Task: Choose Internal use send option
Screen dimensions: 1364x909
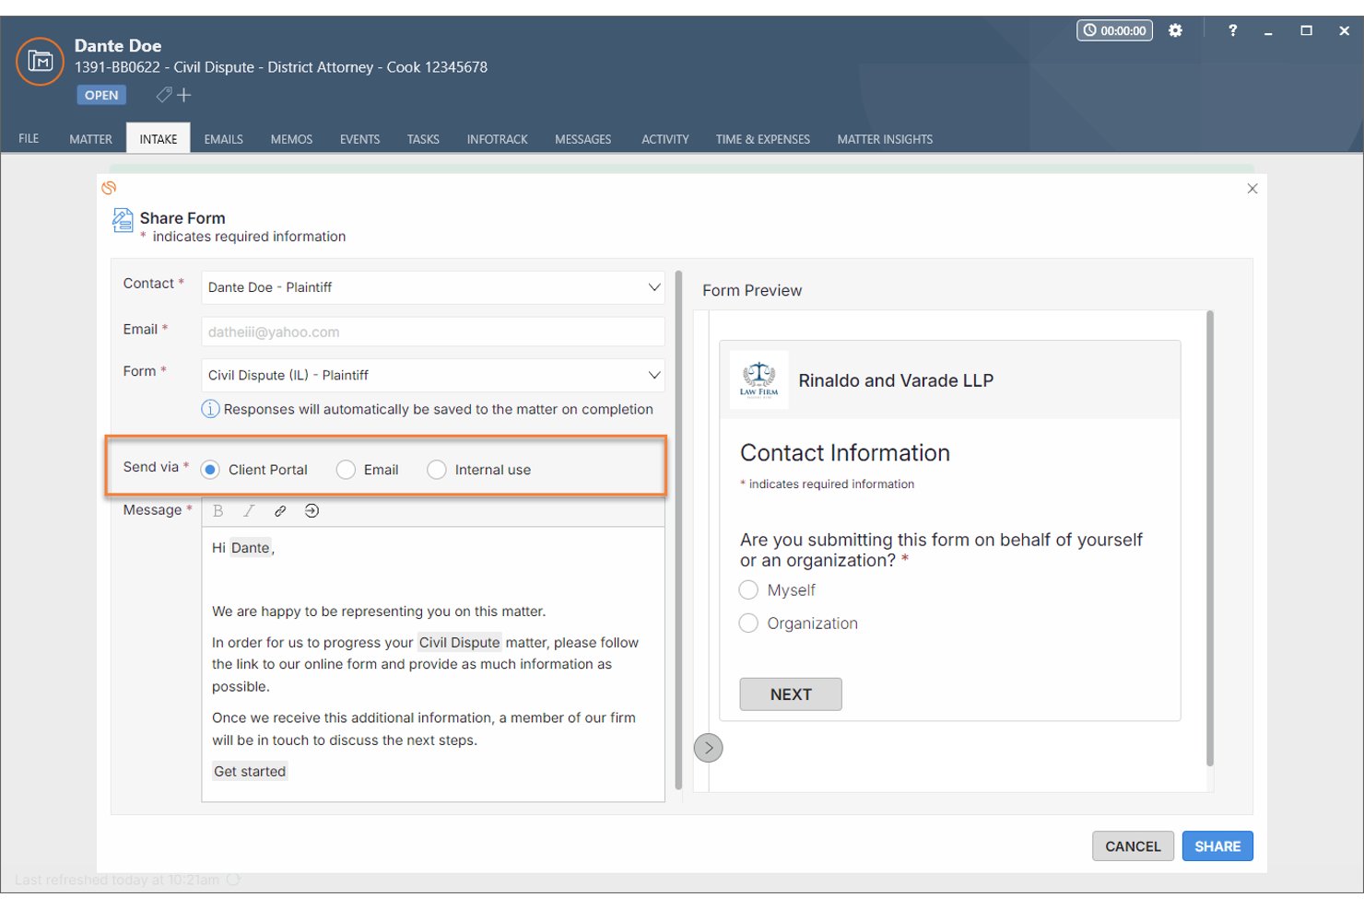Action: pyautogui.click(x=437, y=470)
